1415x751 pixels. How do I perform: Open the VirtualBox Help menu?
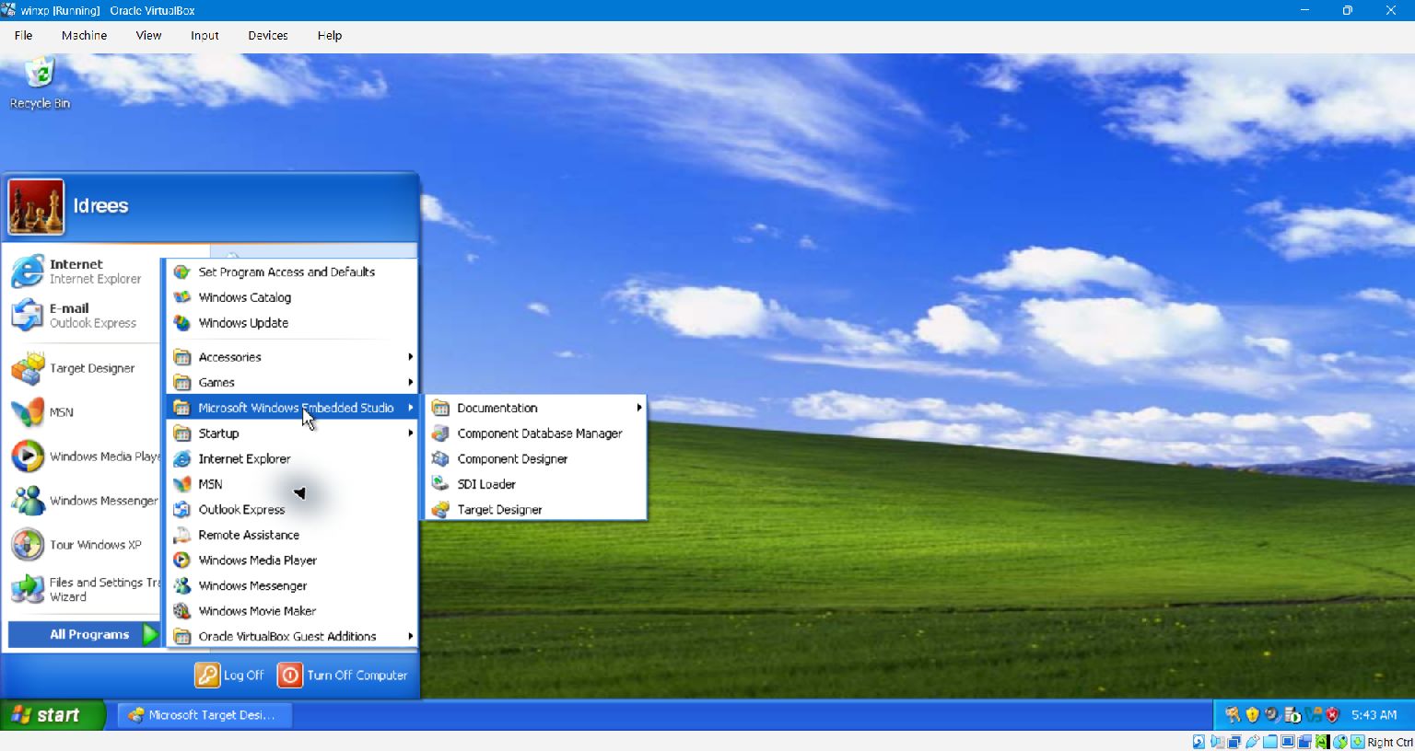(x=330, y=36)
